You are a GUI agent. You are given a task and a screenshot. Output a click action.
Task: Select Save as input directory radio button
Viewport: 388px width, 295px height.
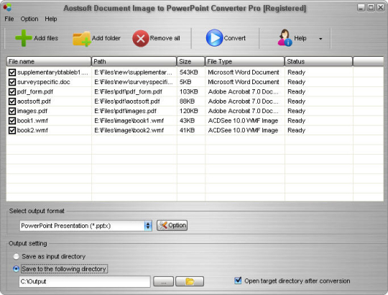click(x=16, y=256)
